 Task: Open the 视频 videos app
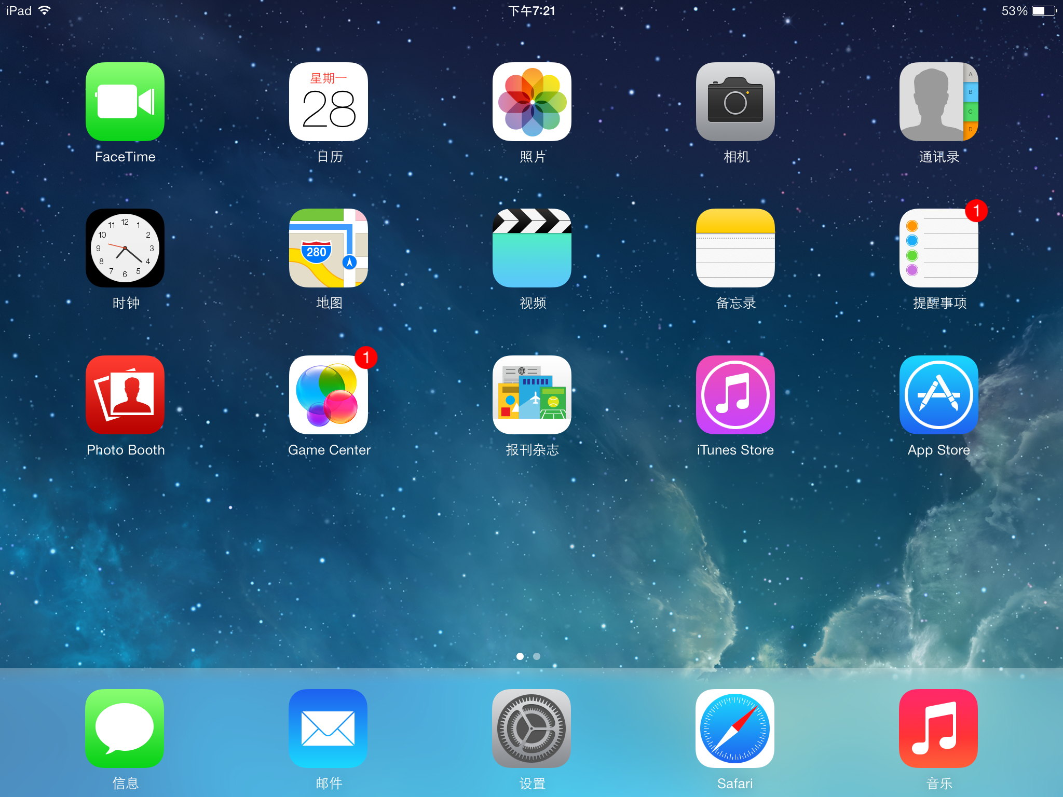[532, 248]
